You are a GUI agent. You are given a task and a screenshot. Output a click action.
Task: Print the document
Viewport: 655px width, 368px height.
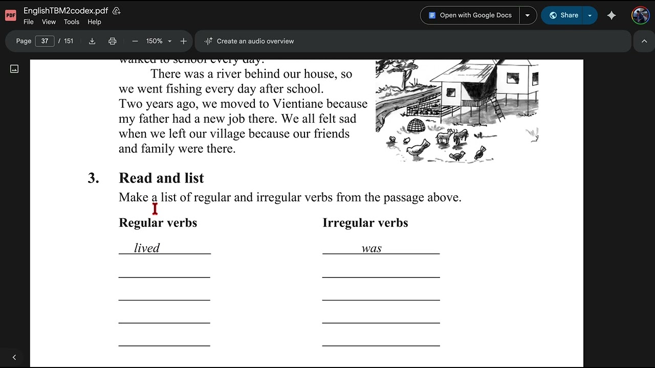click(113, 41)
